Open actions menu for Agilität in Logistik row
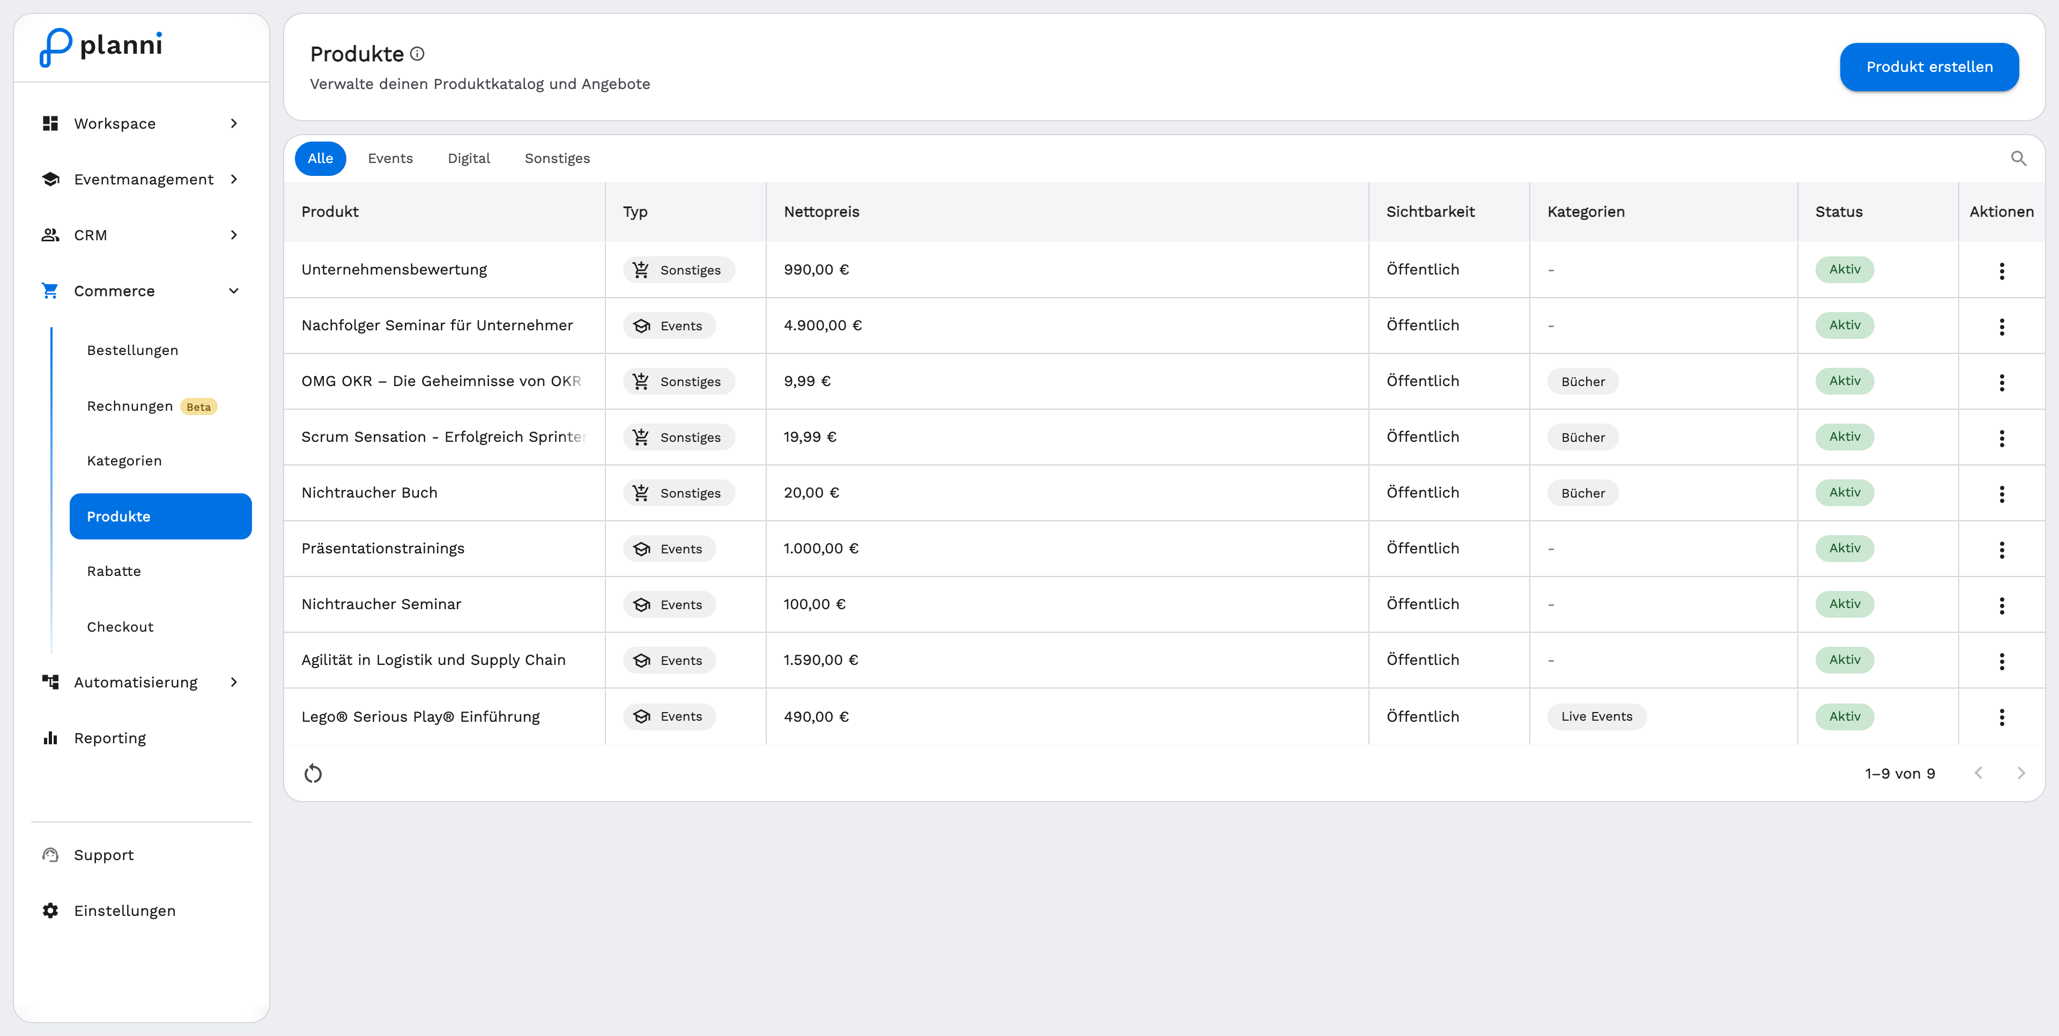Image resolution: width=2059 pixels, height=1036 pixels. coord(2002,661)
